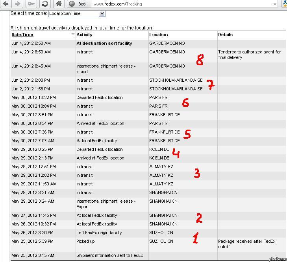Open the address bar history dropdown arrow
Image resolution: width=287 pixels, height=262 pixels.
pyautogui.click(x=275, y=4)
